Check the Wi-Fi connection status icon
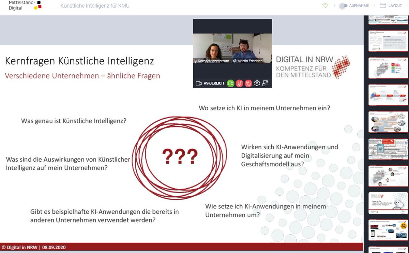The width and height of the screenshot is (409, 253). click(325, 6)
